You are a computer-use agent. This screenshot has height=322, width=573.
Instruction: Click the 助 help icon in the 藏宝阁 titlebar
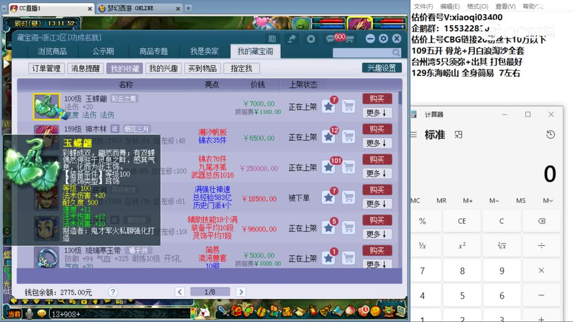(272, 39)
